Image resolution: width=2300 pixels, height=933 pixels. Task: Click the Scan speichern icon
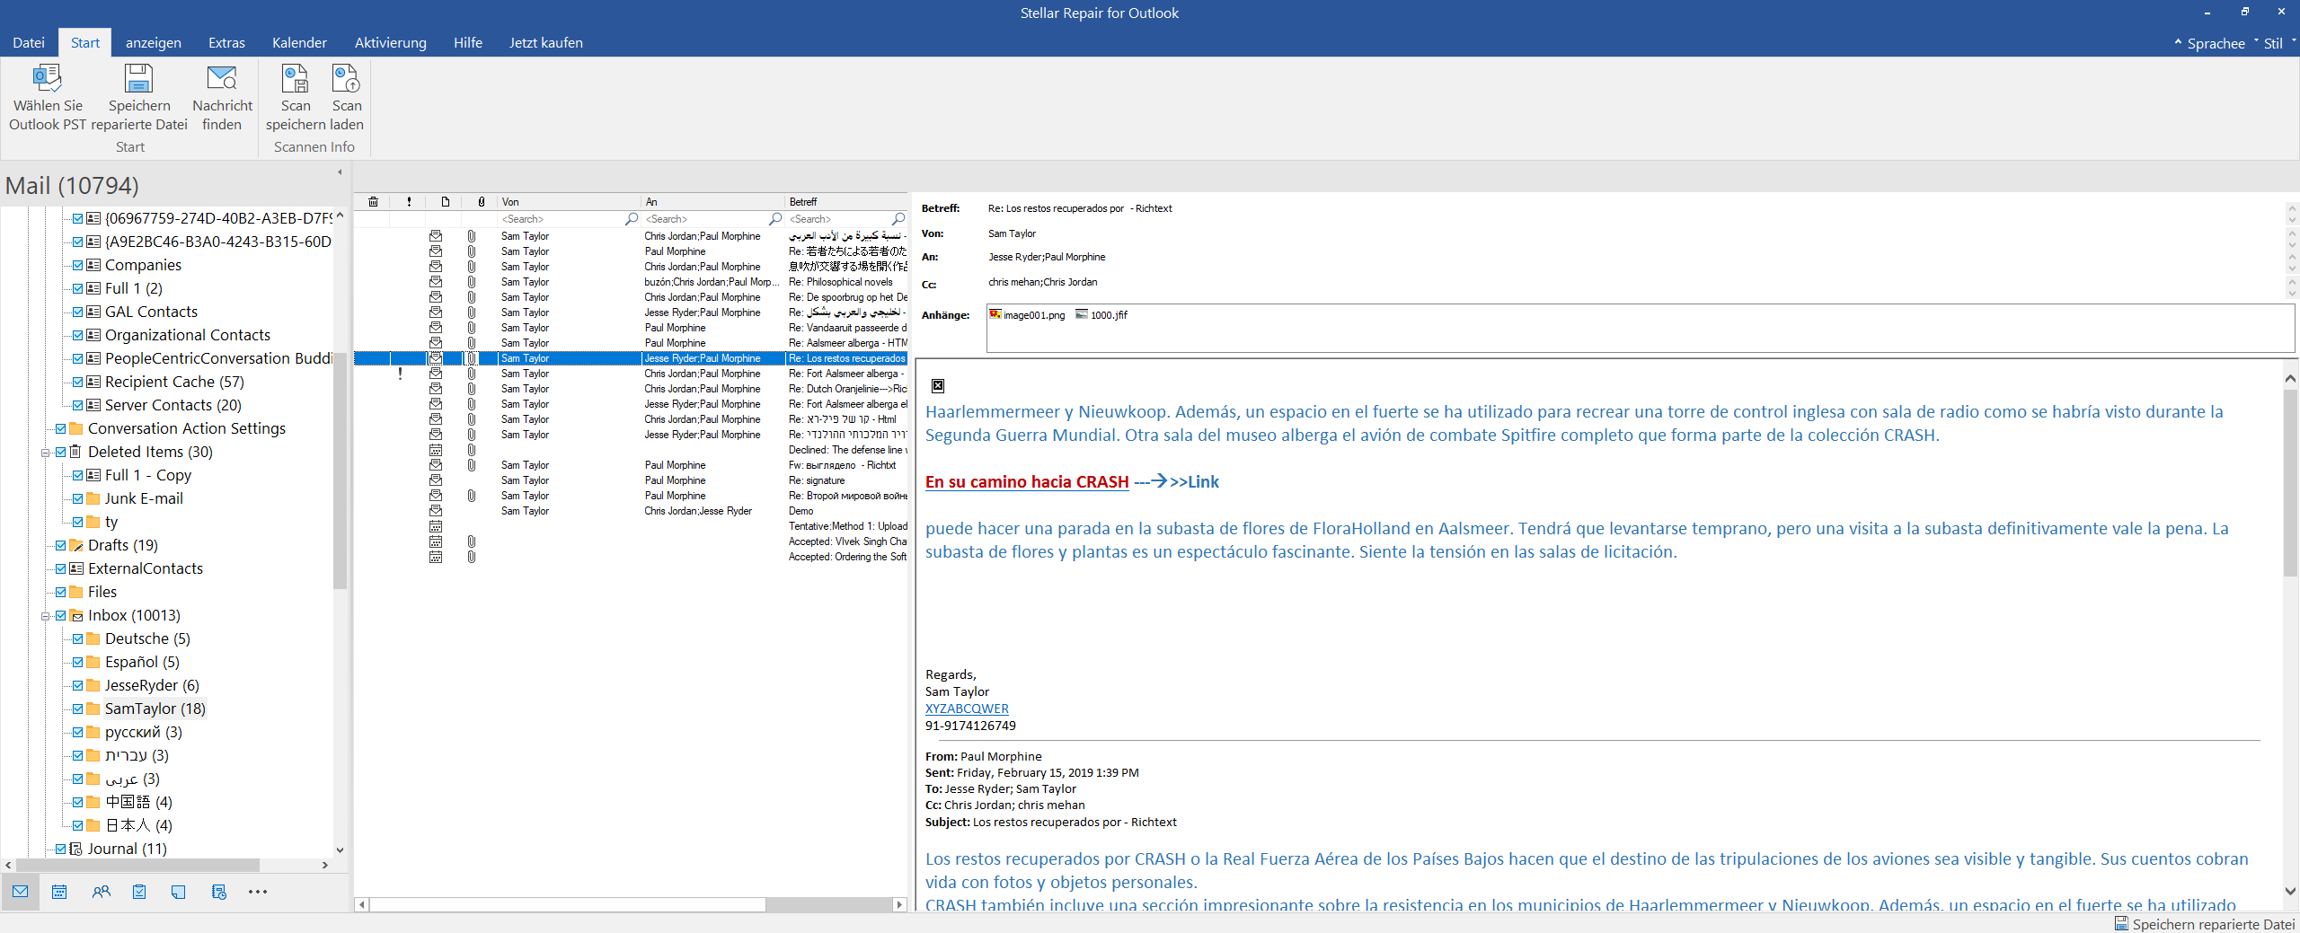pos(295,80)
